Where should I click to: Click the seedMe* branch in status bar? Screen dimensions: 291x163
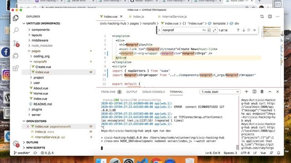[22, 153]
